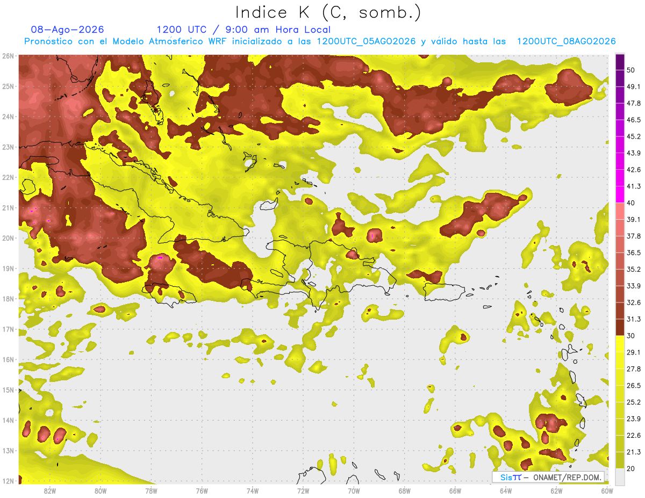Click the colorbar value '41.3'
The height and width of the screenshot is (498, 645).
click(x=634, y=186)
